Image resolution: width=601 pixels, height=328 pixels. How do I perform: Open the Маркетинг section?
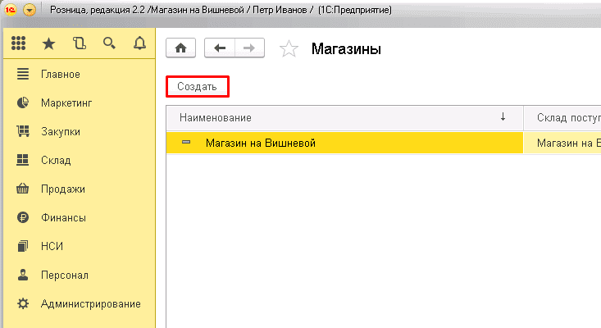(66, 102)
